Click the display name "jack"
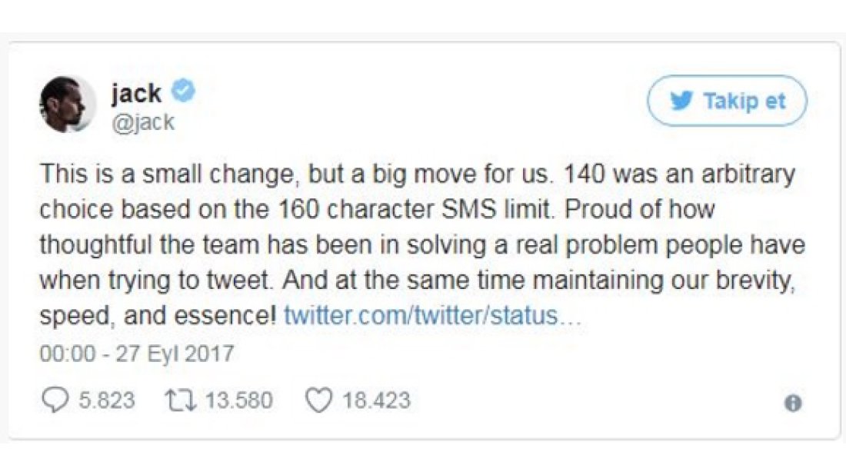The image size is (846, 475). [136, 93]
